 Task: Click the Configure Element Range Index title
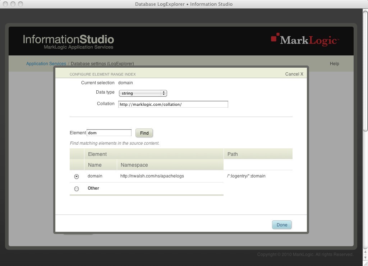(102, 74)
